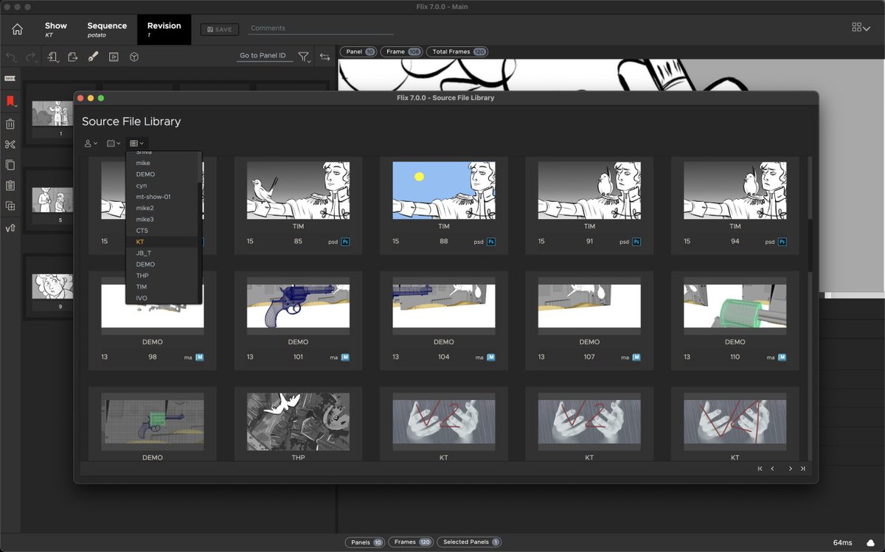Screen dimensions: 885x552
Task: Select IVO in the show list
Action: tap(164, 298)
